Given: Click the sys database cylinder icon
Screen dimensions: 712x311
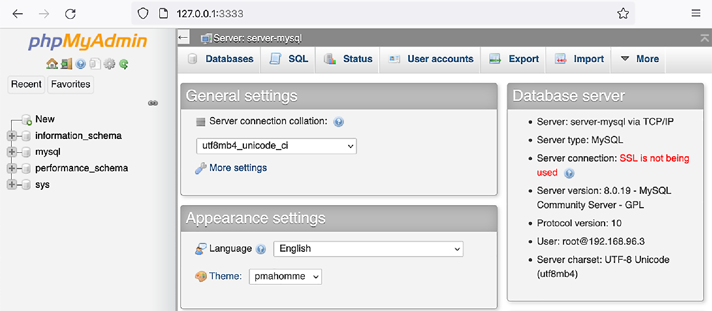Looking at the screenshot, I should (26, 184).
